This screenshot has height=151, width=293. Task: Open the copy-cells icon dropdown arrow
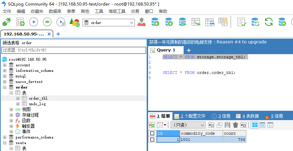pos(165,125)
